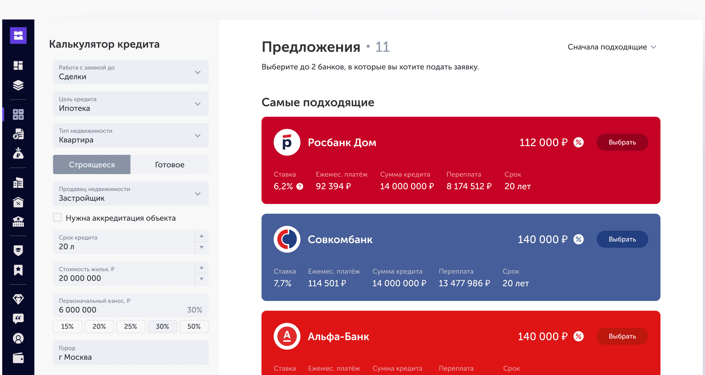Open the buildings icon in sidebar

18,183
